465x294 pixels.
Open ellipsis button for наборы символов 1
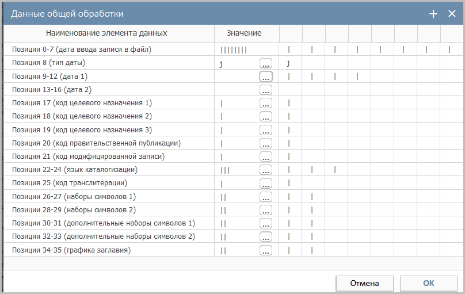pyautogui.click(x=265, y=197)
